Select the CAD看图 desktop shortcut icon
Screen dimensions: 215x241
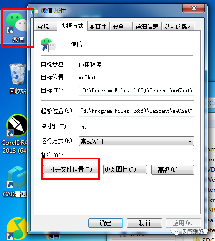pos(16,182)
